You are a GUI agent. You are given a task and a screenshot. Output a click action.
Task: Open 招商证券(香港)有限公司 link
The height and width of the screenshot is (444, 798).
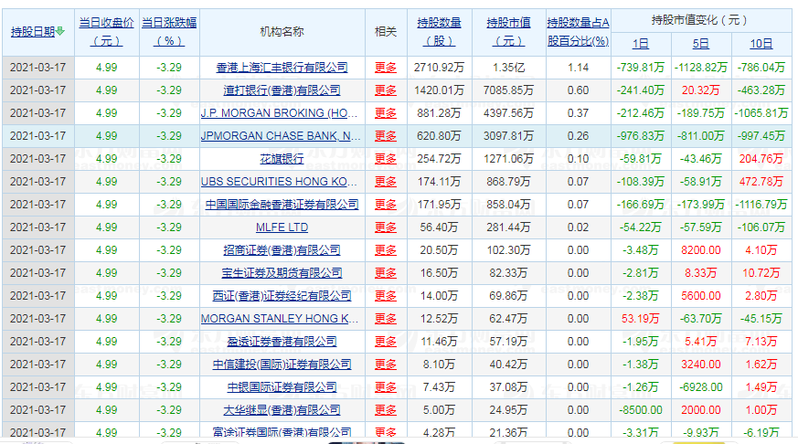[282, 250]
